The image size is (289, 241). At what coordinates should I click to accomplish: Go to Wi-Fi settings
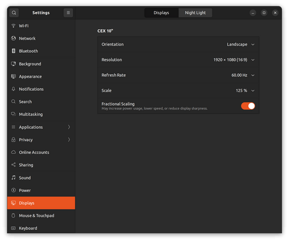point(41,26)
